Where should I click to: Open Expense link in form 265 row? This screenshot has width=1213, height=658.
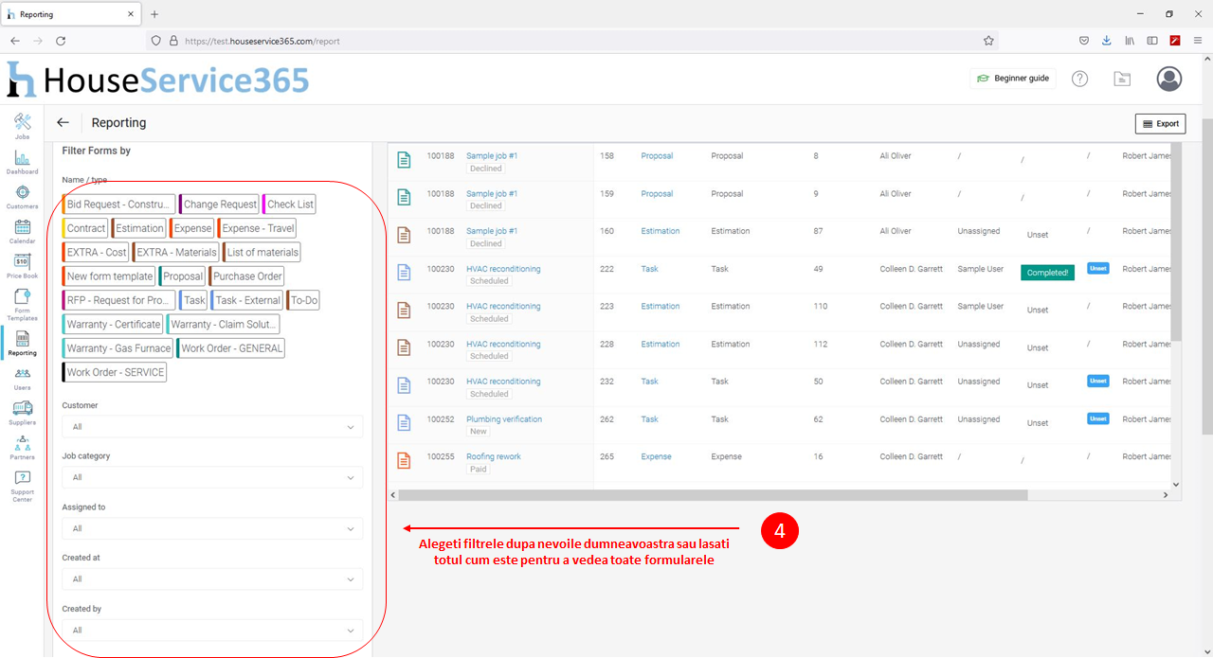point(656,456)
